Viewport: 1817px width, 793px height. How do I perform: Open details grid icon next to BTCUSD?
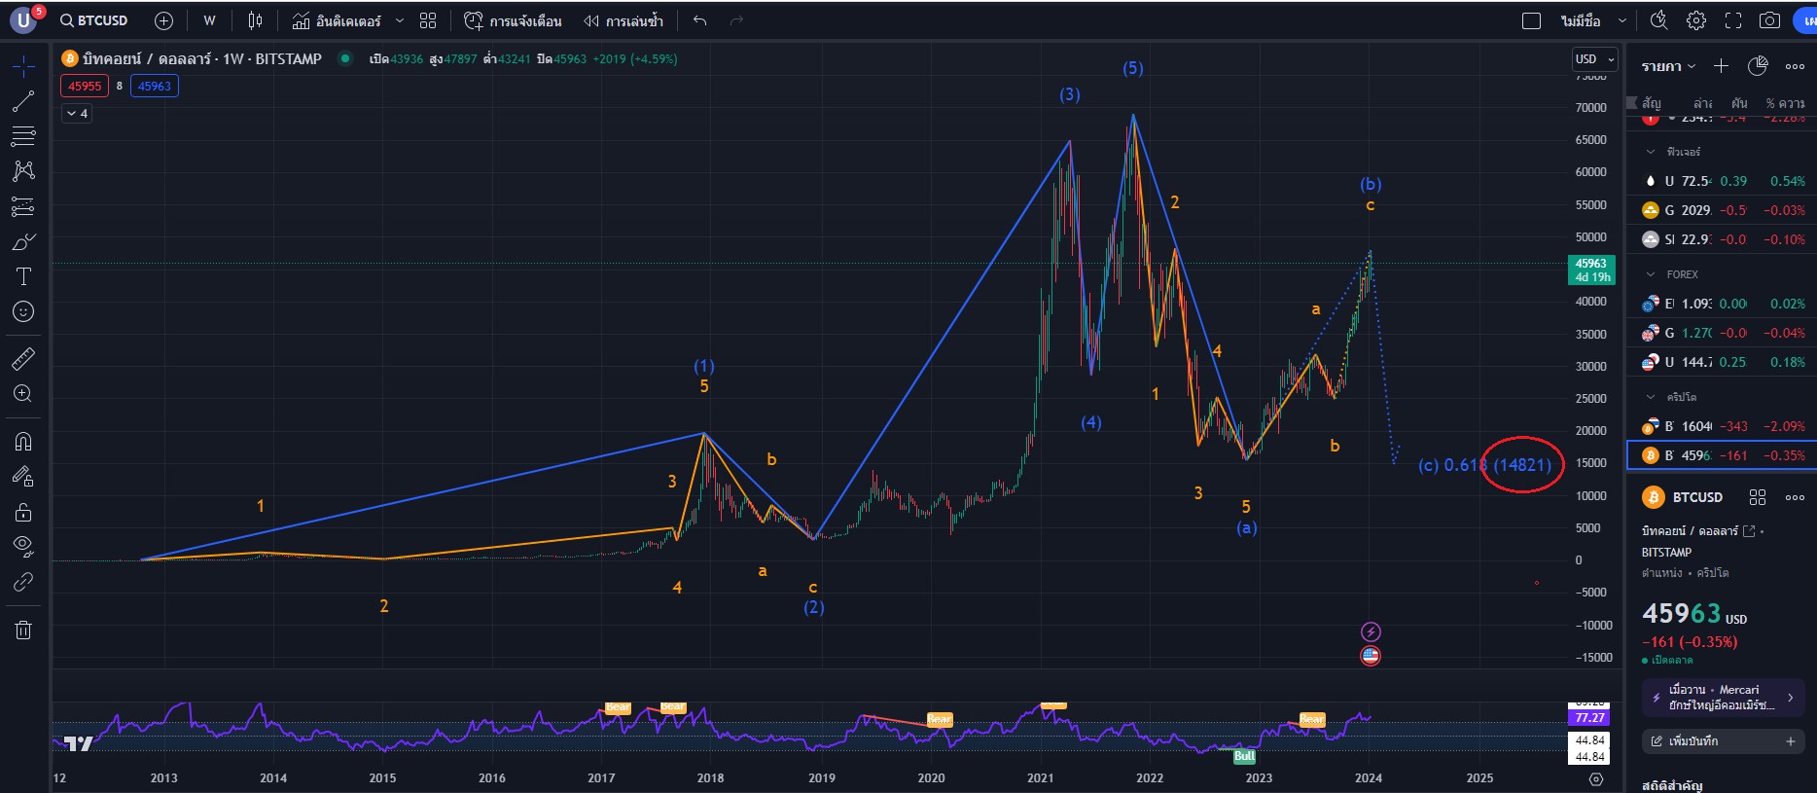tap(1758, 497)
